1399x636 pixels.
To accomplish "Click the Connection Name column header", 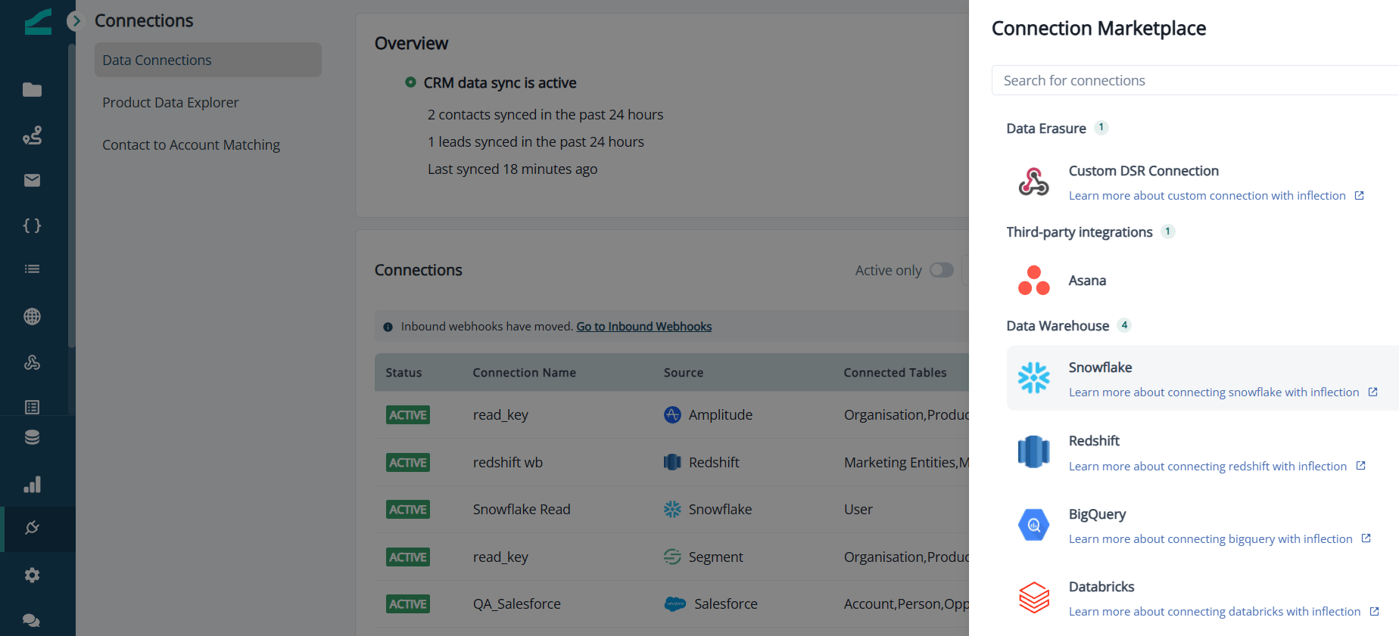I will (525, 373).
